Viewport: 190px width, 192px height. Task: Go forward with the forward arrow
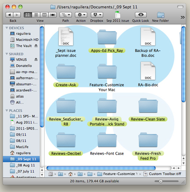tap(17, 15)
